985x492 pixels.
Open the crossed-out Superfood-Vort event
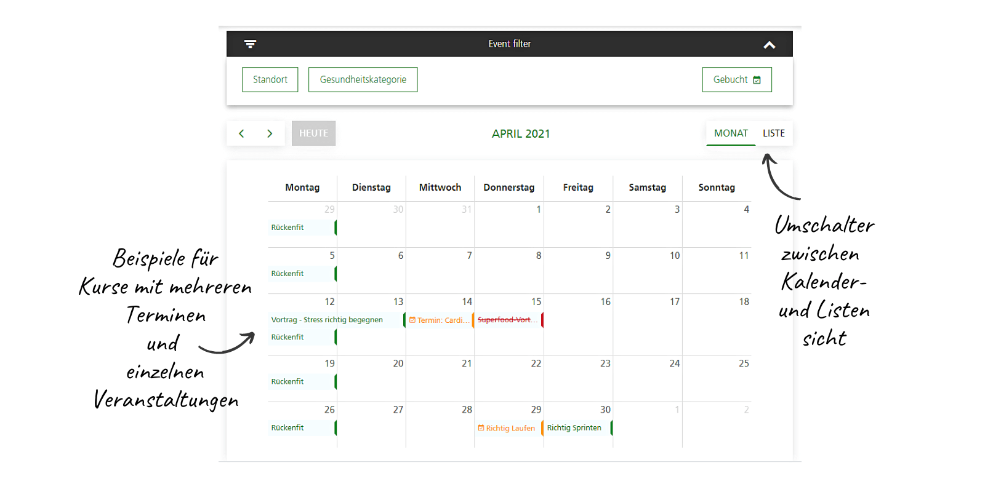[x=509, y=320]
